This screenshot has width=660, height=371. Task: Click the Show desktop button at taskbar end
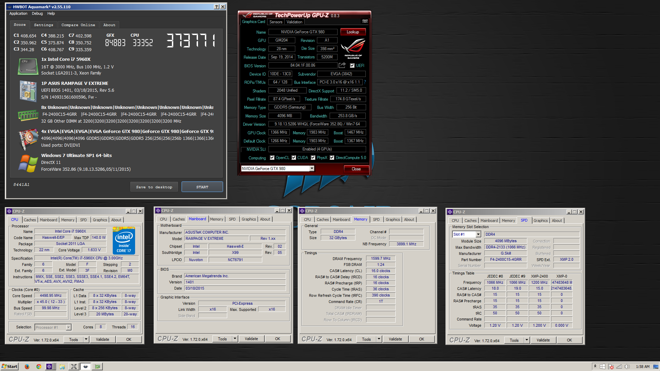coord(656,367)
